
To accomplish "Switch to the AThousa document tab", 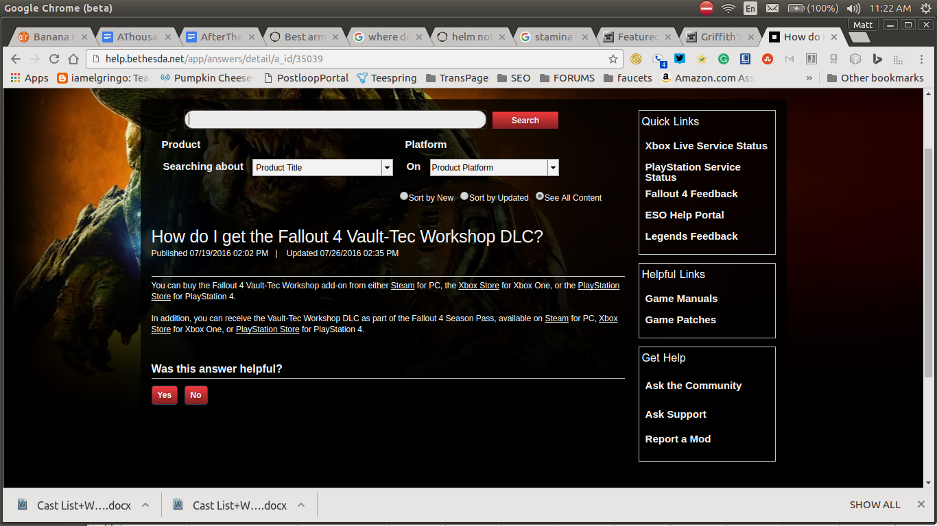I will tap(136, 37).
